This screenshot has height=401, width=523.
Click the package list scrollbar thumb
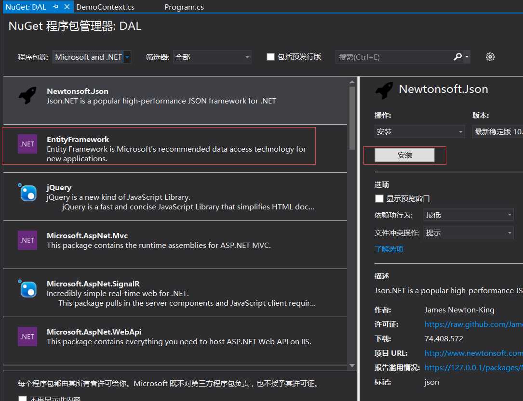352,118
